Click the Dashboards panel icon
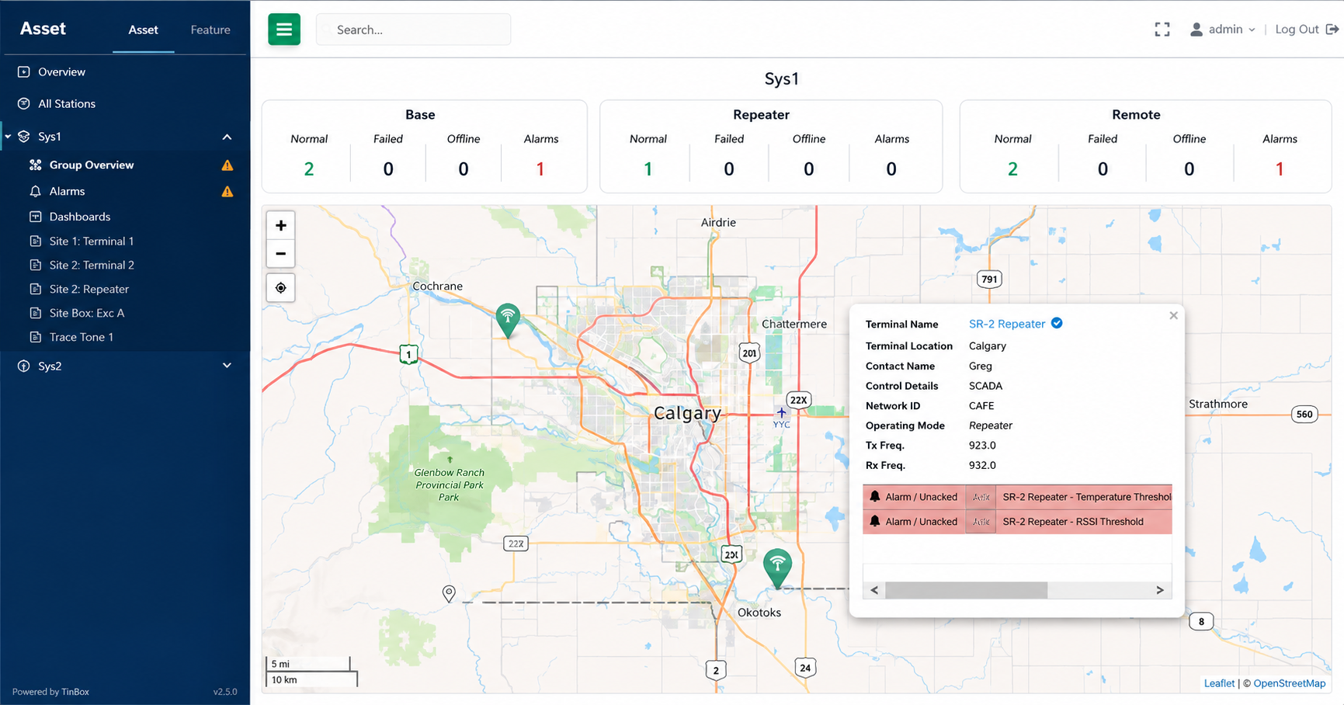Image resolution: width=1344 pixels, height=705 pixels. pos(35,217)
